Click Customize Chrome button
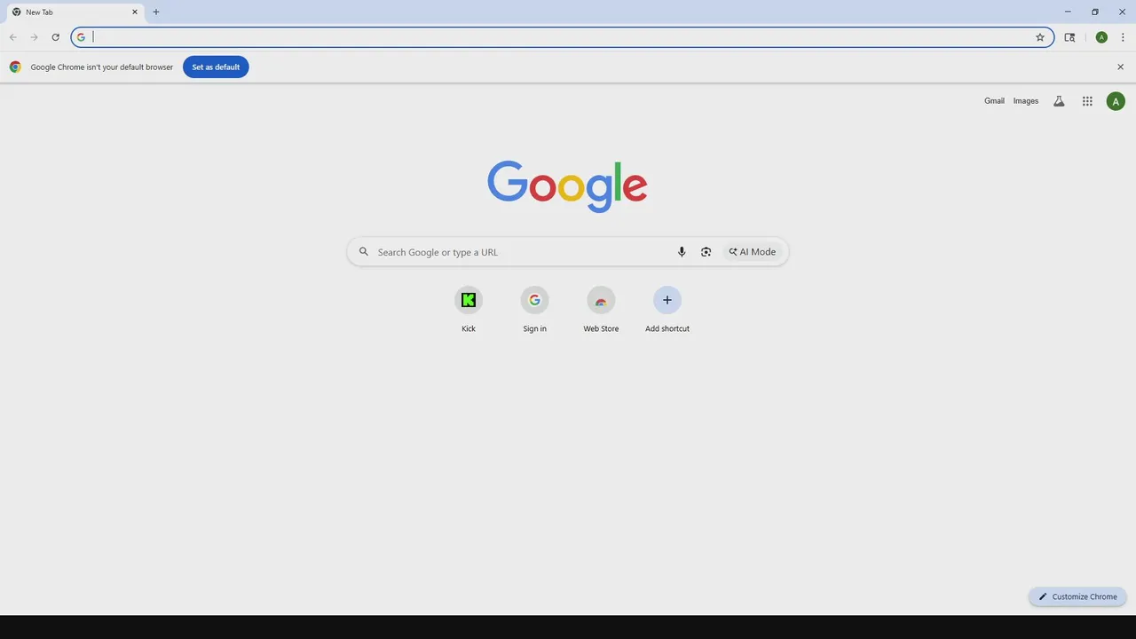This screenshot has width=1136, height=639. pyautogui.click(x=1077, y=596)
